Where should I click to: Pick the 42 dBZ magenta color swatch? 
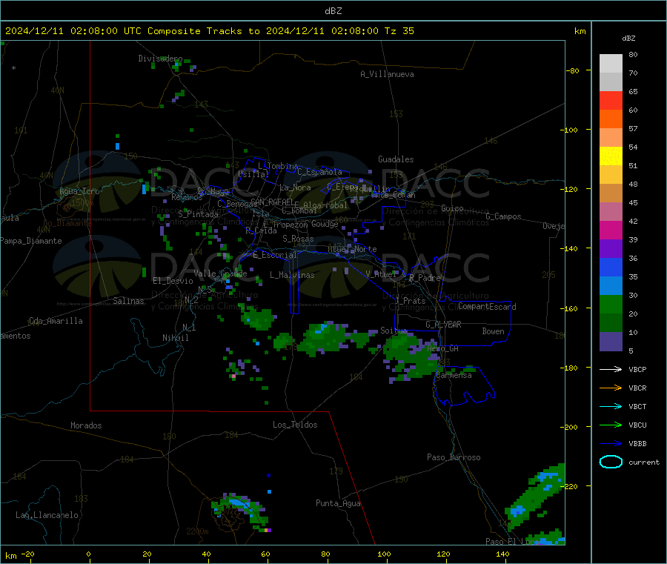(x=611, y=230)
